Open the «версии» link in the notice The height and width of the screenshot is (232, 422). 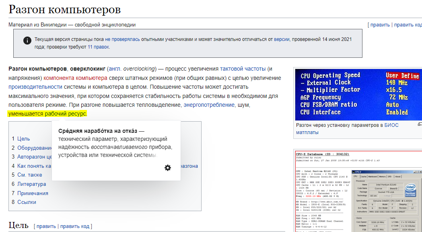point(282,39)
